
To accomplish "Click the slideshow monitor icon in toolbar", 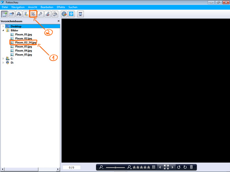I will tap(80, 14).
